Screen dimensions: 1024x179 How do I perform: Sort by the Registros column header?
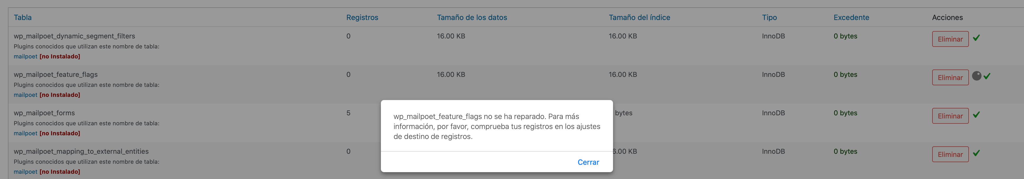362,17
